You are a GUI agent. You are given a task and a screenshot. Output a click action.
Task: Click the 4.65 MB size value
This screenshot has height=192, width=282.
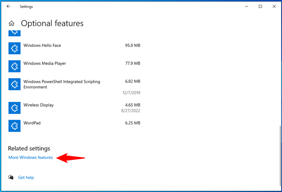(133, 105)
